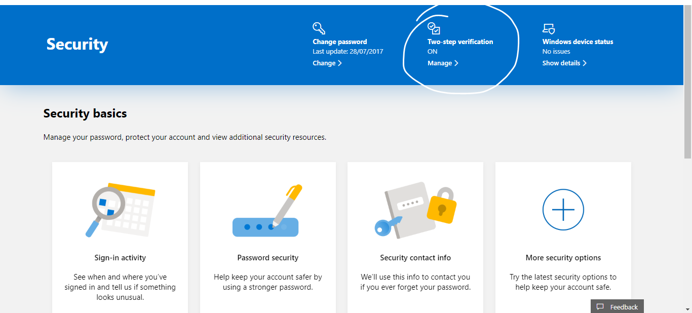Open the Change password link
This screenshot has width=692, height=313.
[327, 63]
